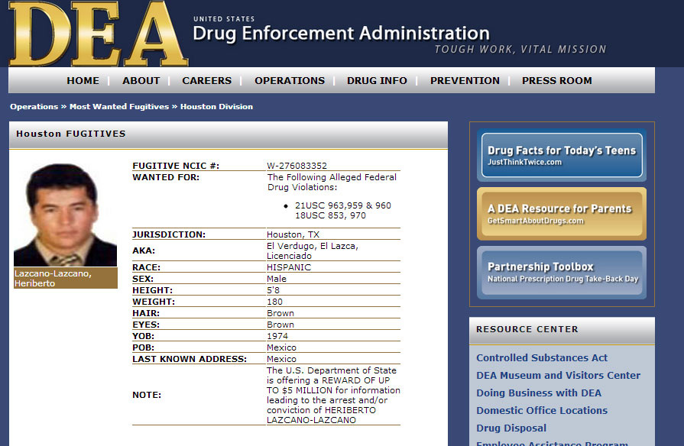Open Drug Facts for Today's Teens banner
The height and width of the screenshot is (446, 684).
point(562,155)
